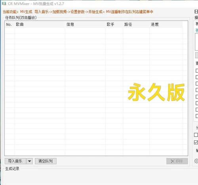Click the CR MVMixer app icon in title bar
This screenshot has width=198, height=185.
click(x=4, y=4)
